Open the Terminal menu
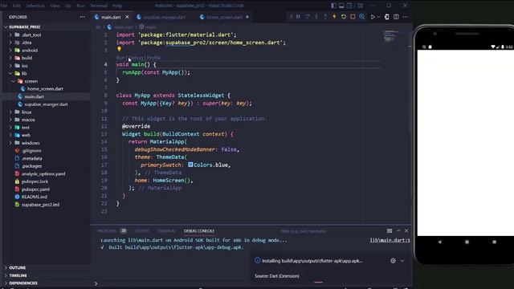The width and height of the screenshot is (514, 289). [x=99, y=6]
